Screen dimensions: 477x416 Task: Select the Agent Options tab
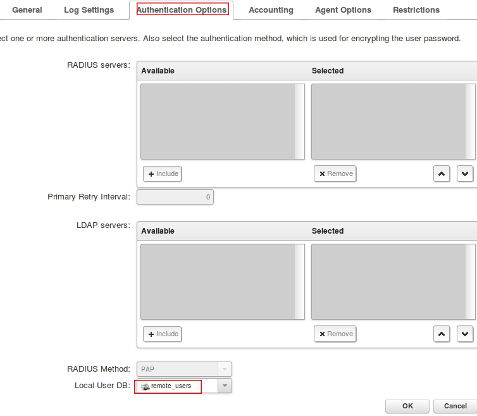344,10
